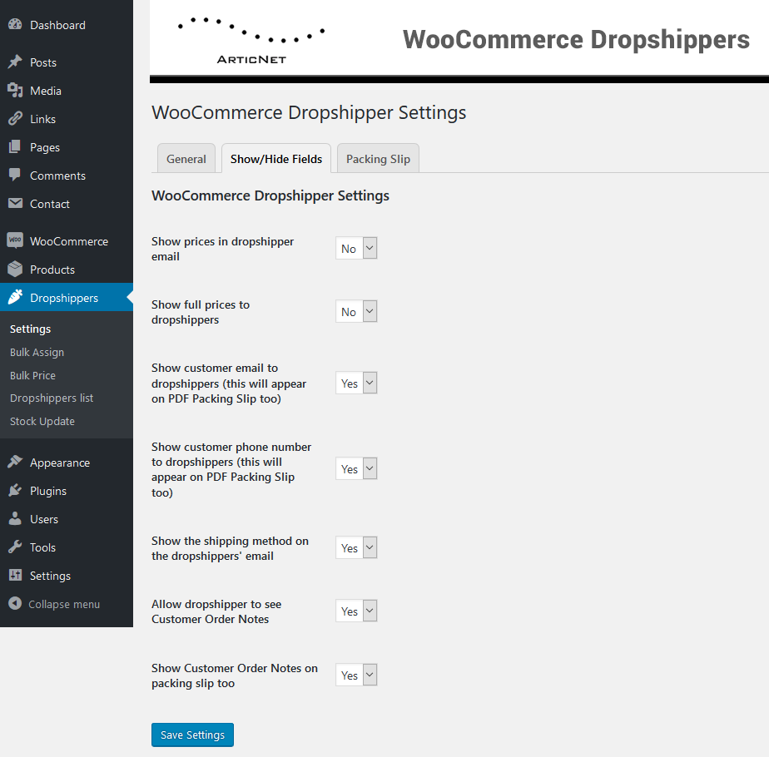The width and height of the screenshot is (769, 757).
Task: Switch to the Packing Slip tab
Action: [x=378, y=158]
